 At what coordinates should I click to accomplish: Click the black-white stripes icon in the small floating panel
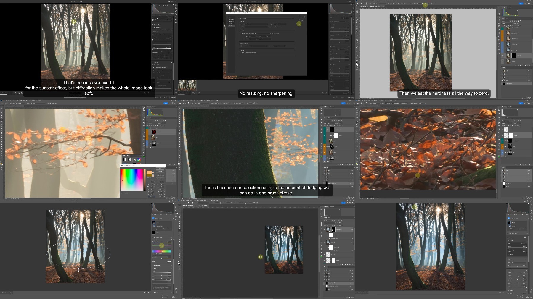[x=124, y=160]
